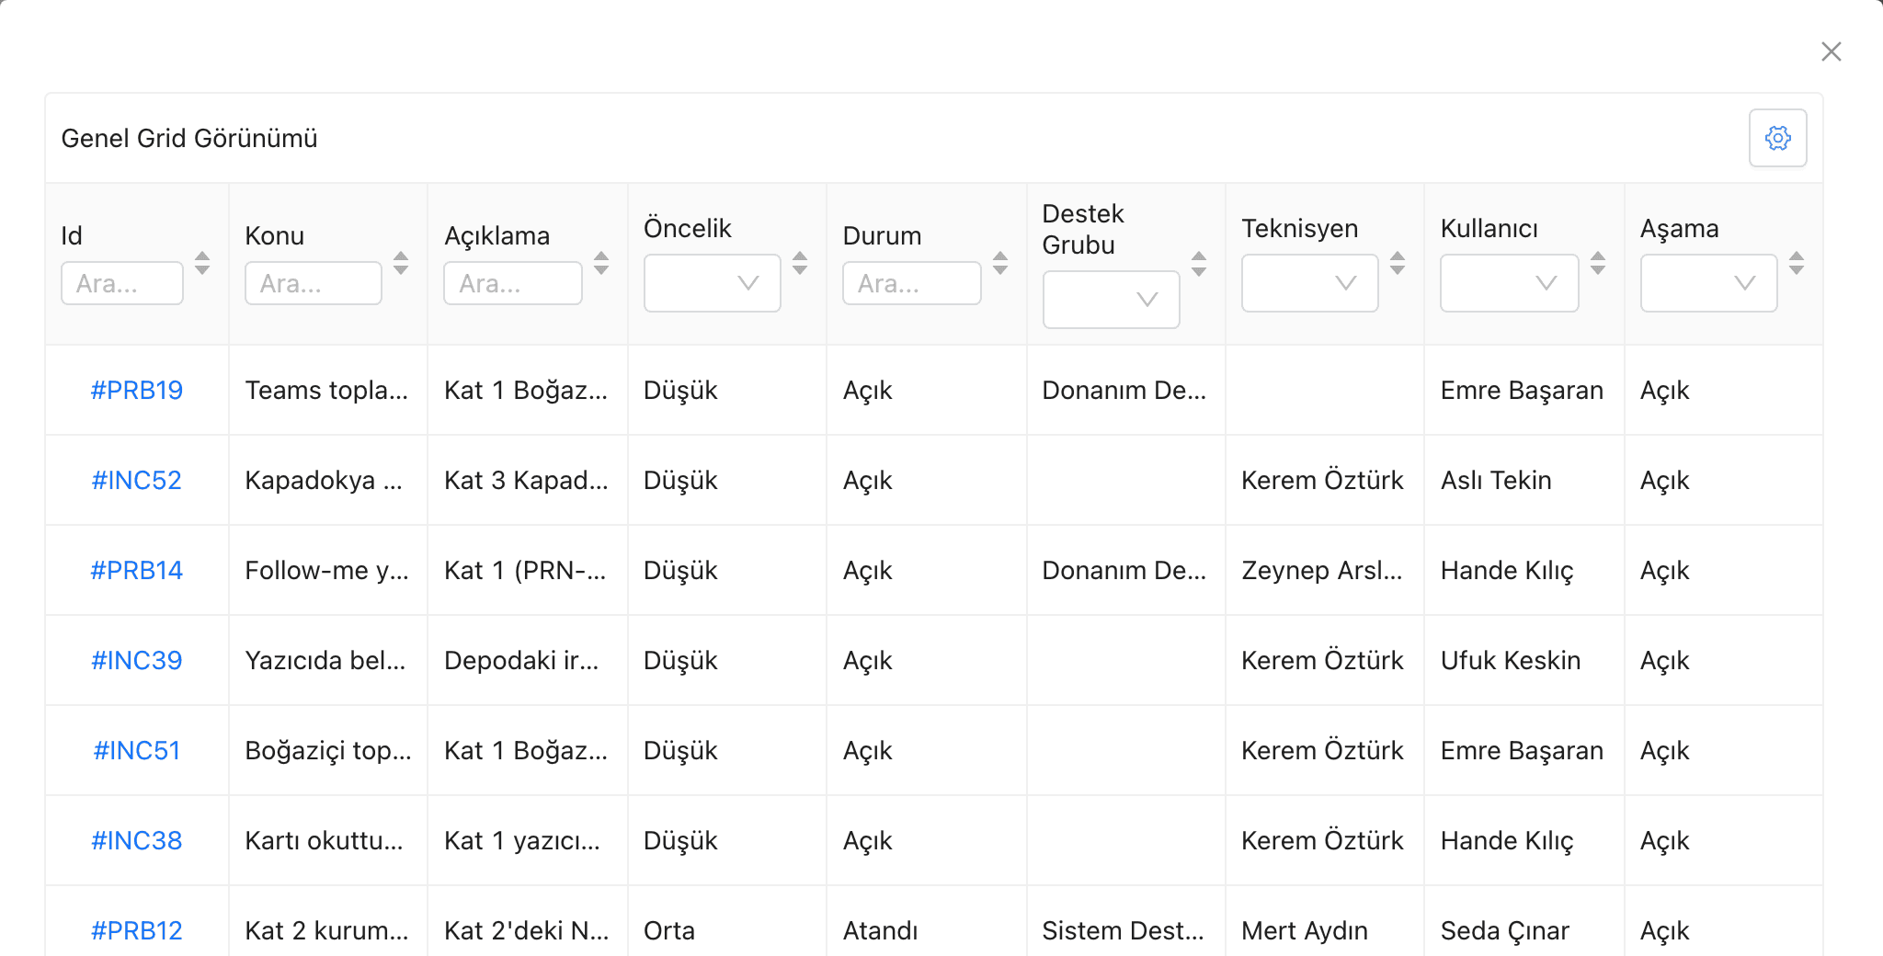1883x956 pixels.
Task: Open record #PRB19
Action: [x=137, y=390]
